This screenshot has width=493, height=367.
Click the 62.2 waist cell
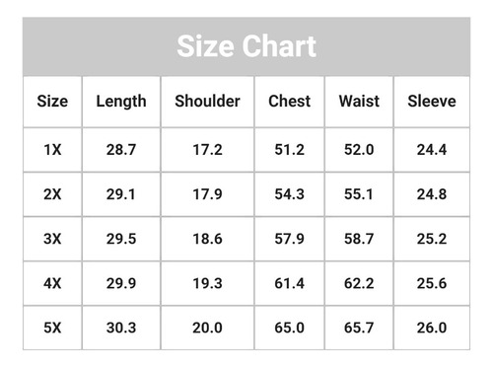(x=359, y=283)
